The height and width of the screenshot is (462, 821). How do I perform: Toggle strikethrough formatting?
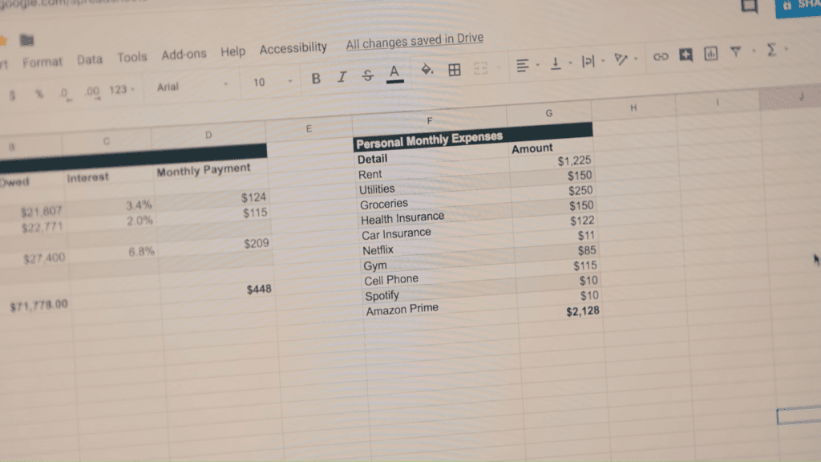tap(368, 75)
